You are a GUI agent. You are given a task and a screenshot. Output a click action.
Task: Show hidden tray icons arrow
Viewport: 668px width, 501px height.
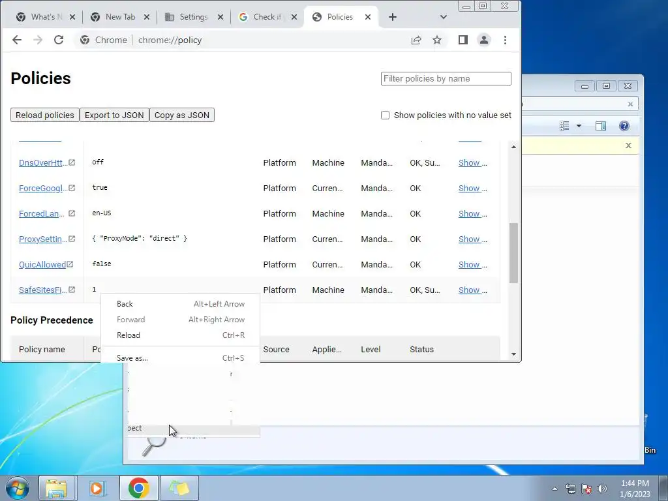point(554,489)
